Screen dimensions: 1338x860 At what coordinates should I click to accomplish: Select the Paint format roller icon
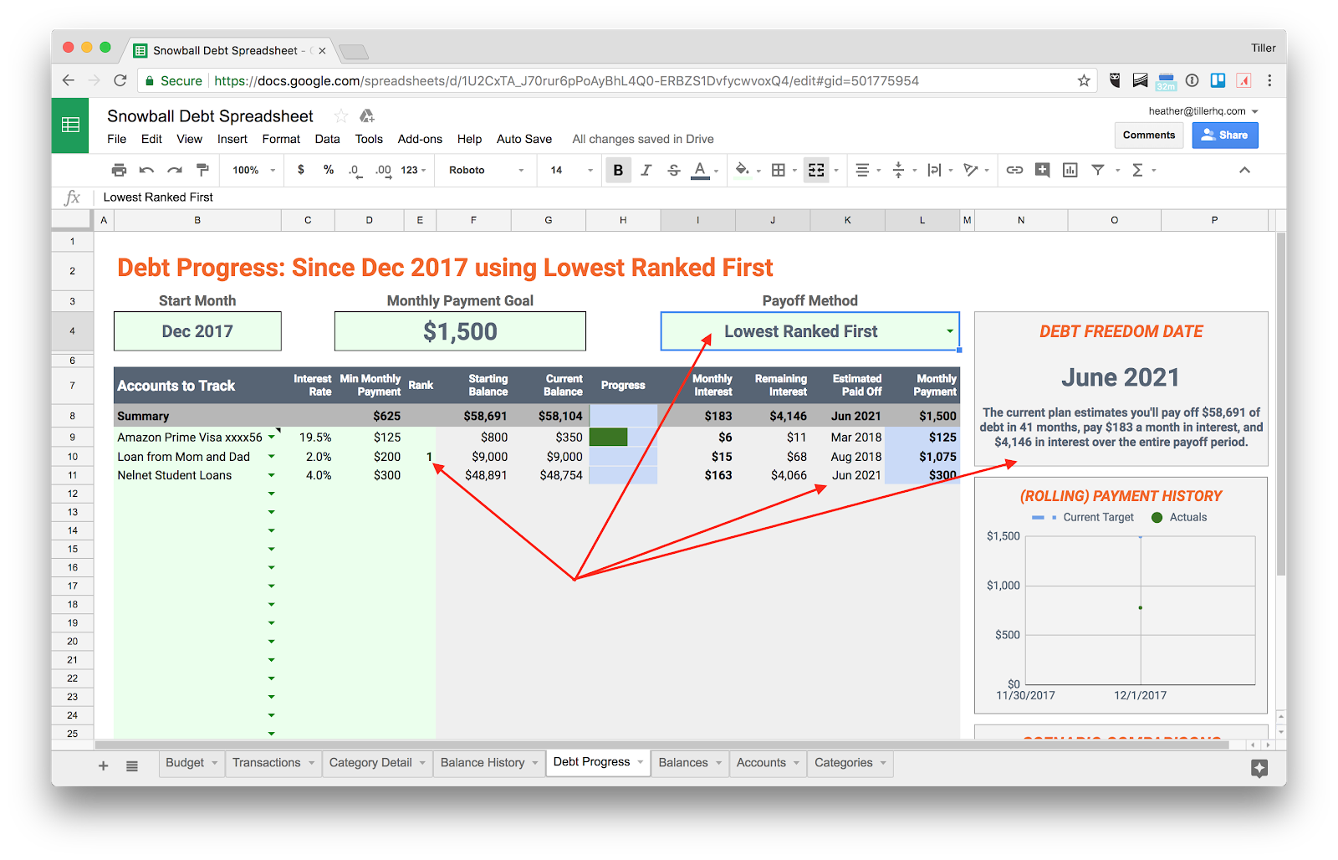202,170
